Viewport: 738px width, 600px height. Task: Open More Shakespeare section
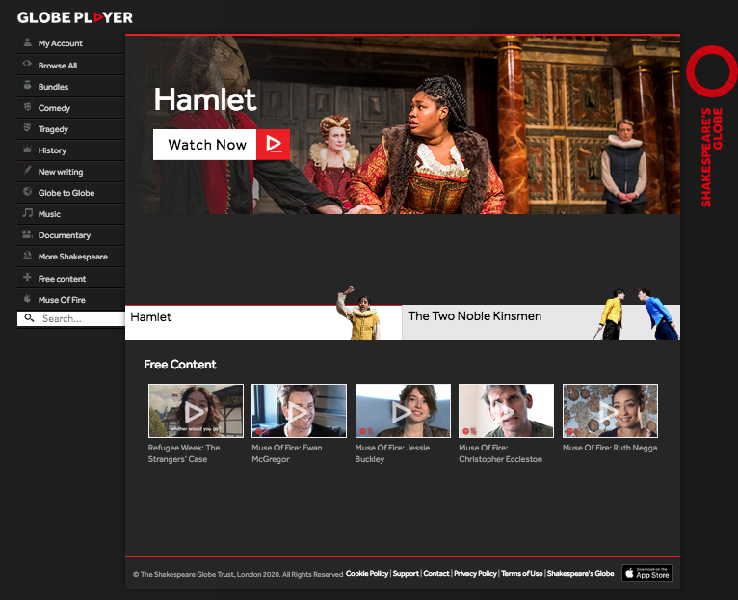(x=71, y=257)
